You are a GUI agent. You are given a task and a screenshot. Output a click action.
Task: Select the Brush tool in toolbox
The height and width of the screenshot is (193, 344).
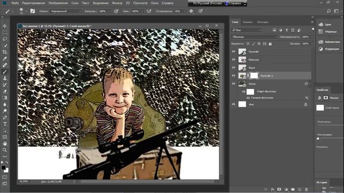pos(5,71)
